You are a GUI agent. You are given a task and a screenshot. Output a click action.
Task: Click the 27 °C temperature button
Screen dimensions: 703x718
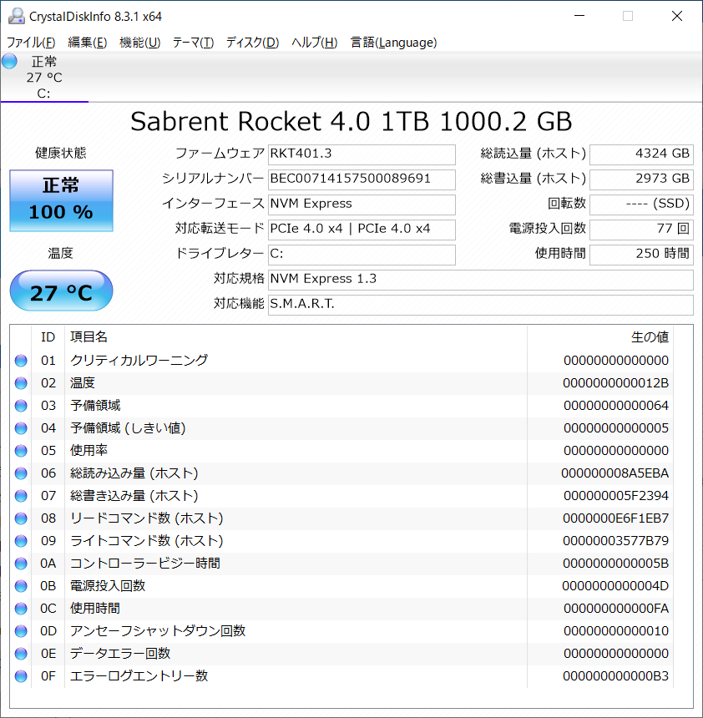tap(62, 291)
